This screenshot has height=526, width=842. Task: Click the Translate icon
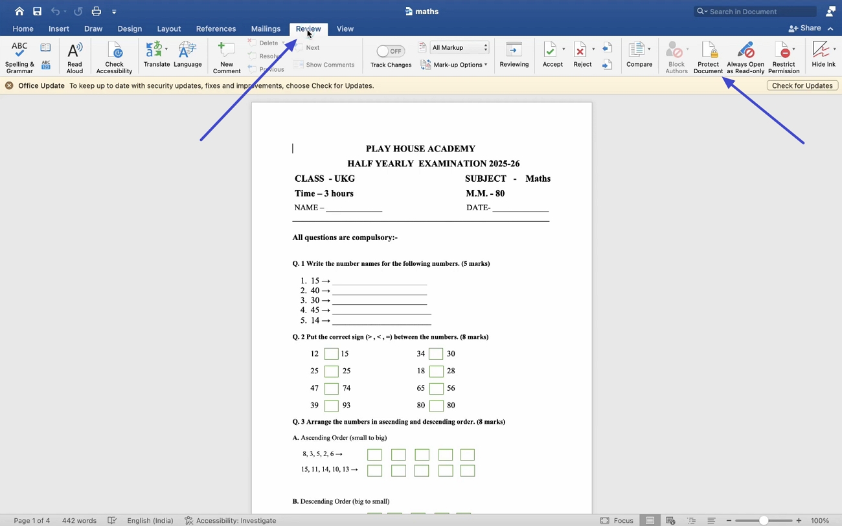point(154,50)
